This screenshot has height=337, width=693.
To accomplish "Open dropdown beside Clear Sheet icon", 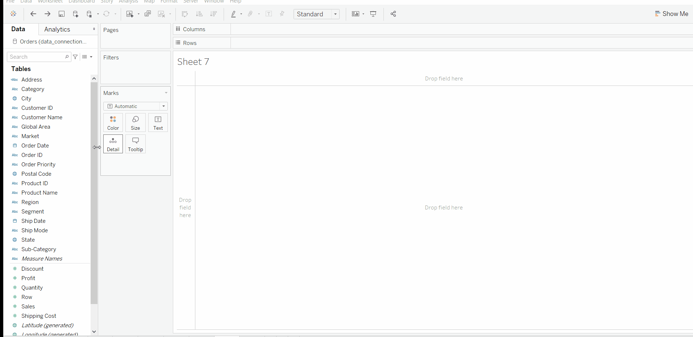I will point(170,14).
